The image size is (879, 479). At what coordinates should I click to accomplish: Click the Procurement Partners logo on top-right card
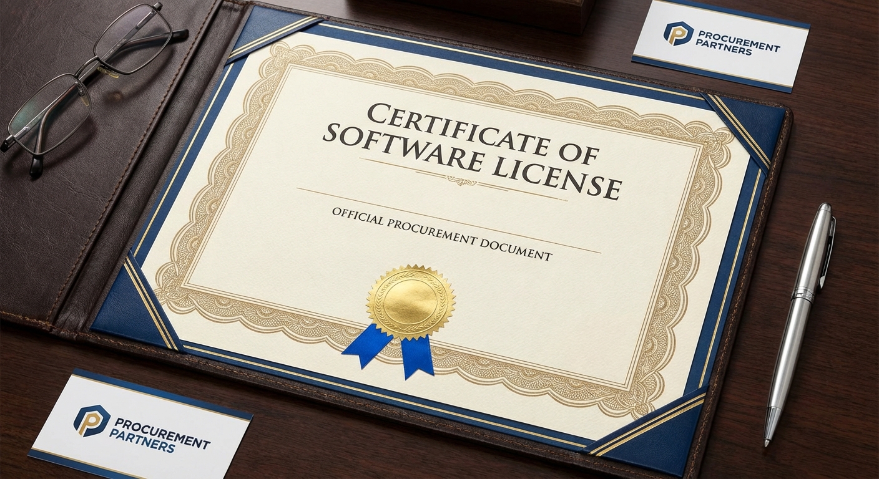678,33
